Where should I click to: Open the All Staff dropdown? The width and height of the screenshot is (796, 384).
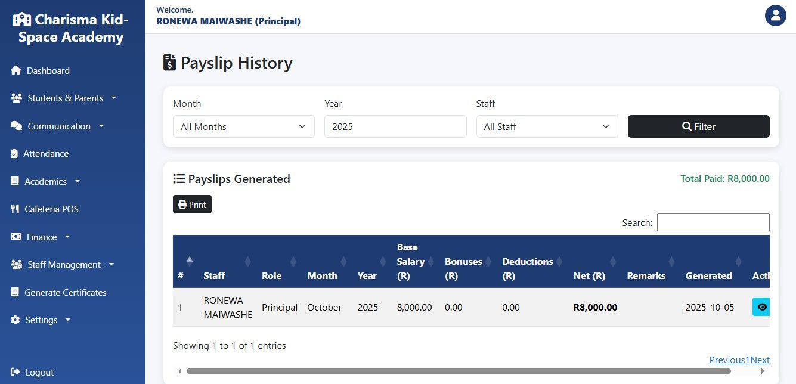[547, 126]
